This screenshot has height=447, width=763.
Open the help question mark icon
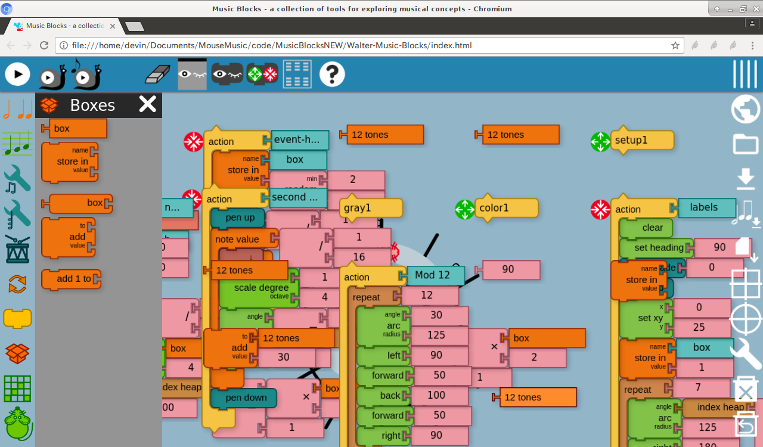332,74
